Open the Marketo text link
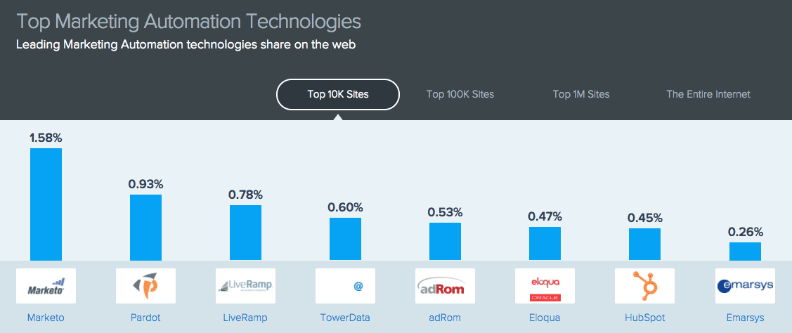Image resolution: width=792 pixels, height=333 pixels. pos(46,318)
